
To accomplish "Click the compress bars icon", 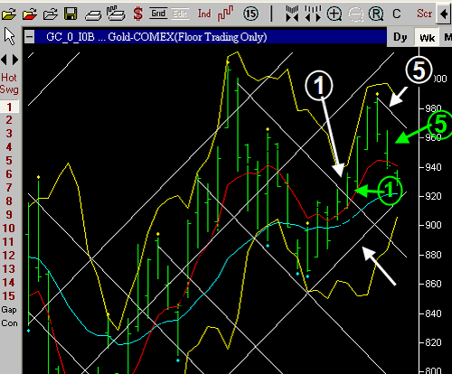I will (292, 14).
